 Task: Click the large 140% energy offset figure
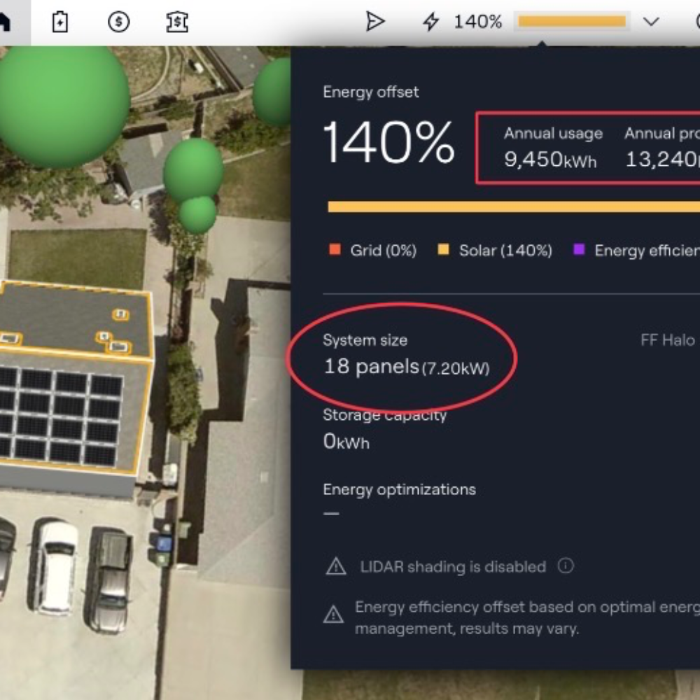[388, 143]
